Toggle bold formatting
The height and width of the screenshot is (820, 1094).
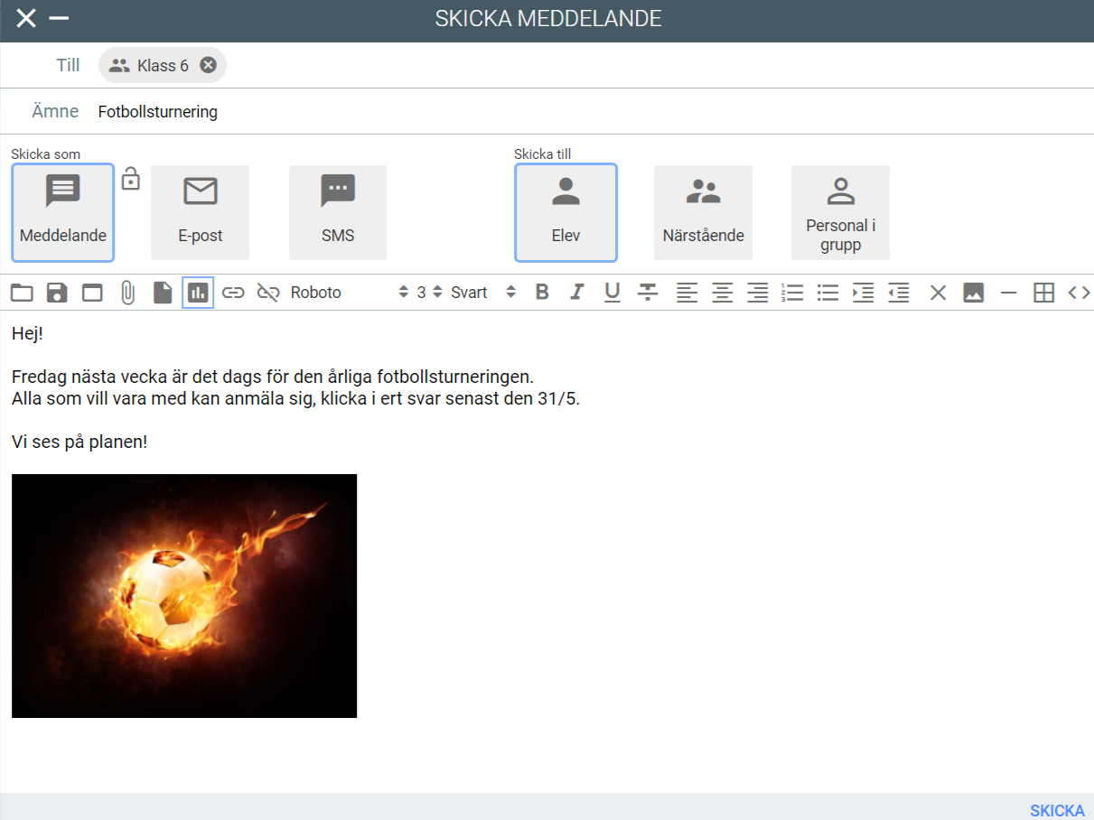pyautogui.click(x=542, y=293)
